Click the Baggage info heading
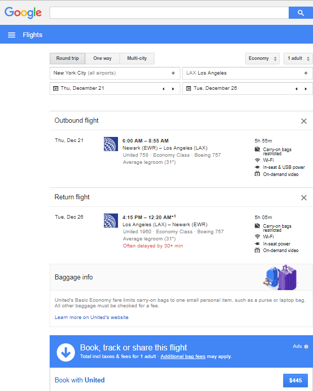The image size is (313, 391). pyautogui.click(x=74, y=277)
